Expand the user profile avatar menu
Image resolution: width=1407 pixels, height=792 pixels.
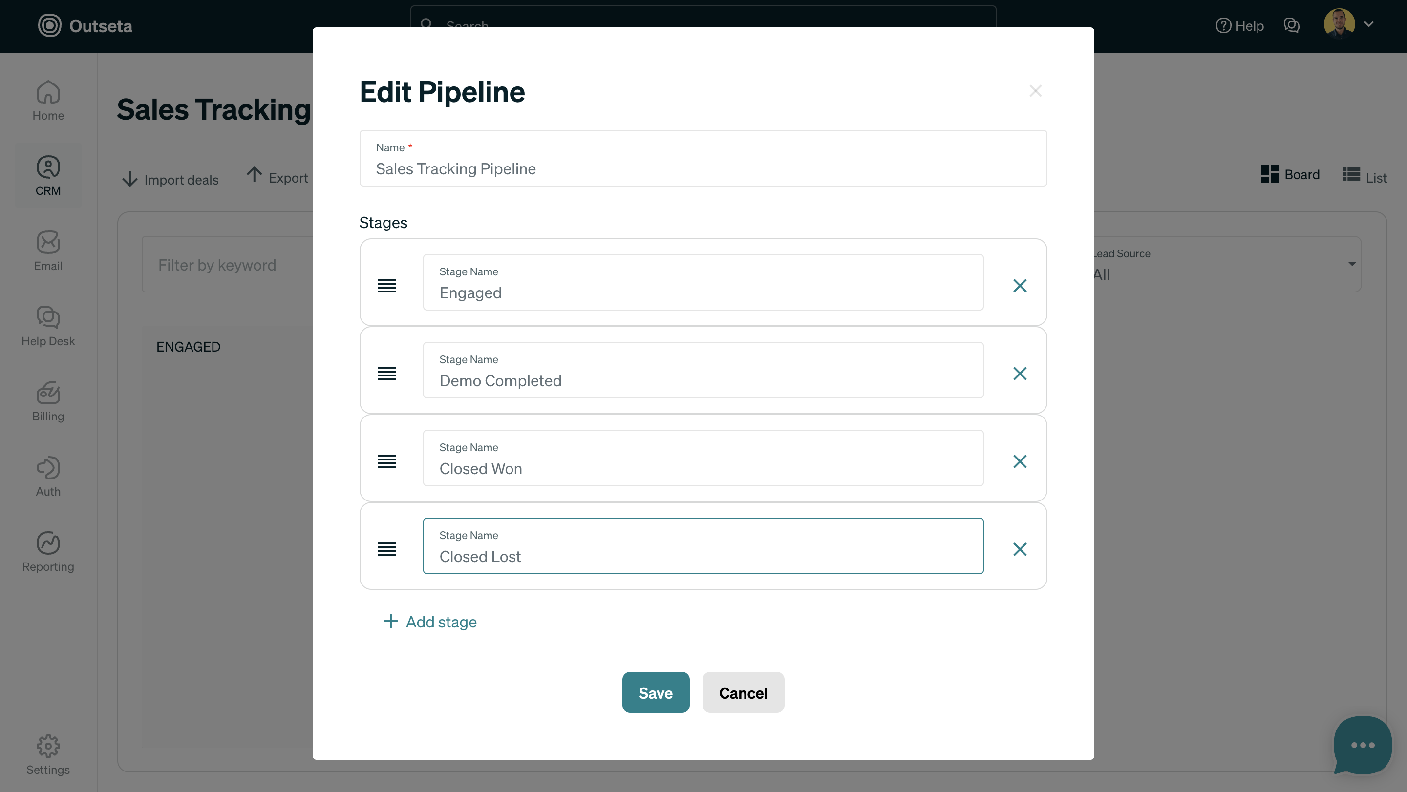tap(1348, 24)
